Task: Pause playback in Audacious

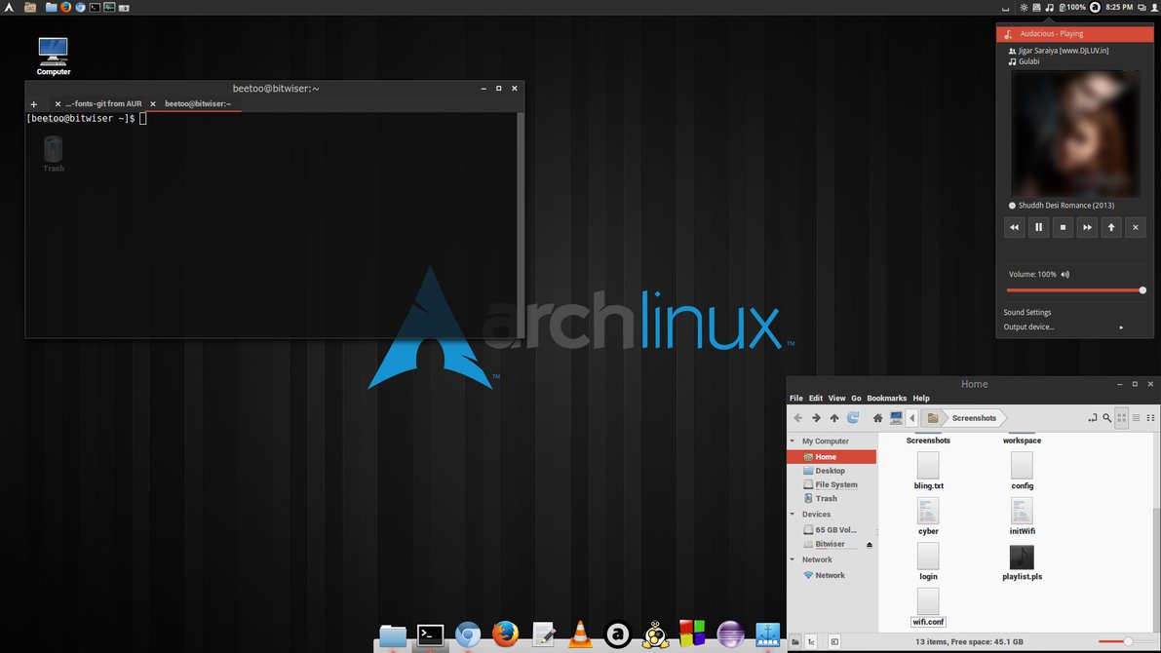Action: pyautogui.click(x=1038, y=227)
